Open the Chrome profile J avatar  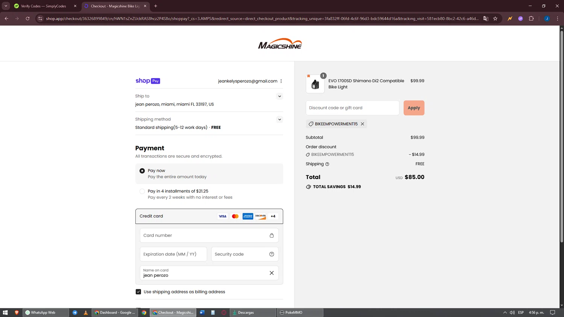point(547,18)
